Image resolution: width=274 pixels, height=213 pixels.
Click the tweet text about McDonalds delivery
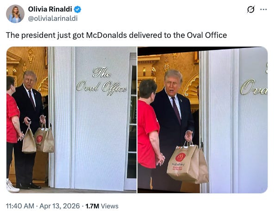[x=116, y=35]
